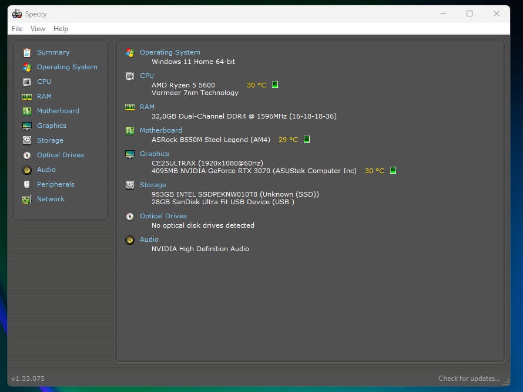Screen dimensions: 523x392
Task: Open the File menu
Action: coord(17,28)
